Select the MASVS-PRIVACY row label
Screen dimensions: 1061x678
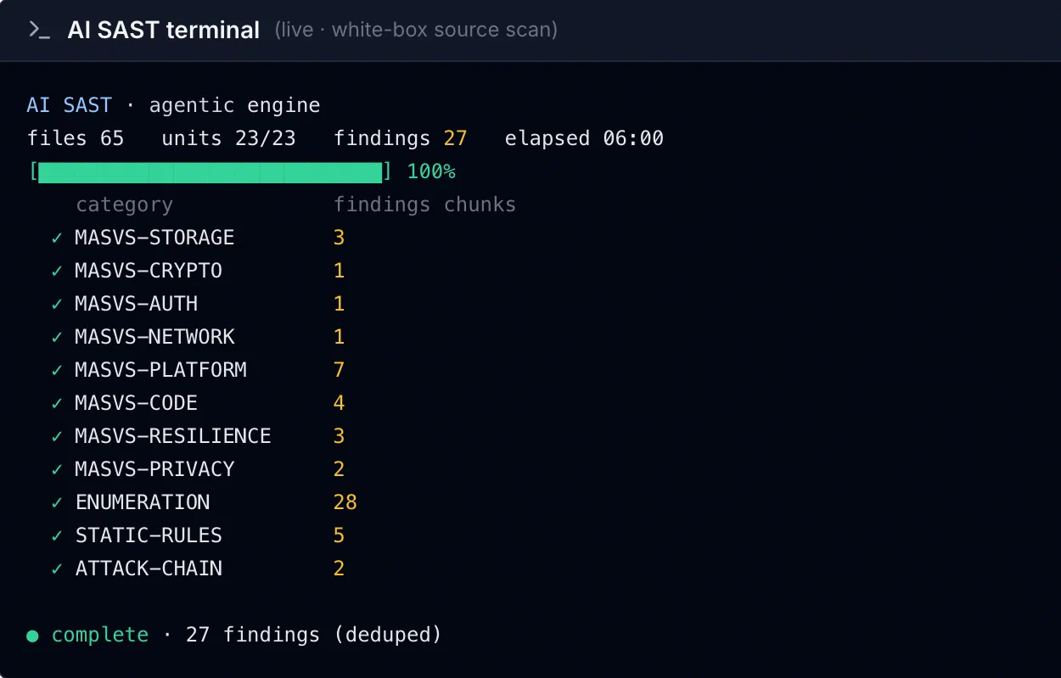pos(154,469)
